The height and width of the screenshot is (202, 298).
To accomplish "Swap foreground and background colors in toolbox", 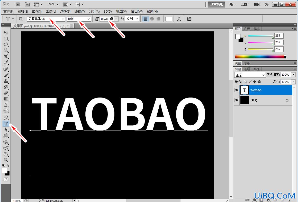I will (x=8, y=165).
